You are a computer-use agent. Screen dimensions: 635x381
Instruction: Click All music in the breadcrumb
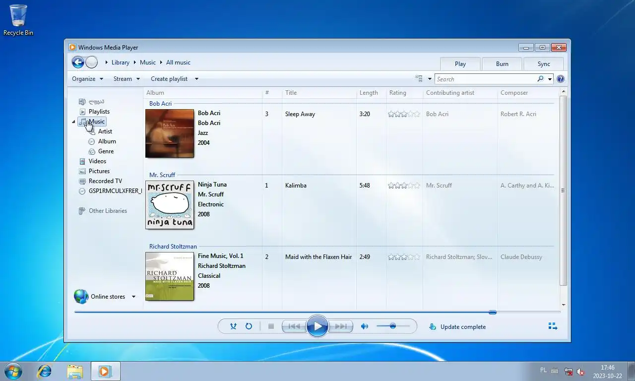pyautogui.click(x=178, y=63)
